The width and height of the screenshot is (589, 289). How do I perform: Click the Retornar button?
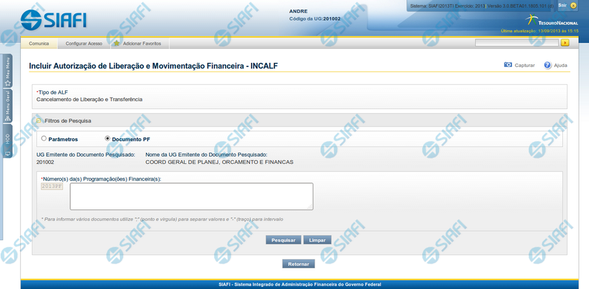[298, 264]
